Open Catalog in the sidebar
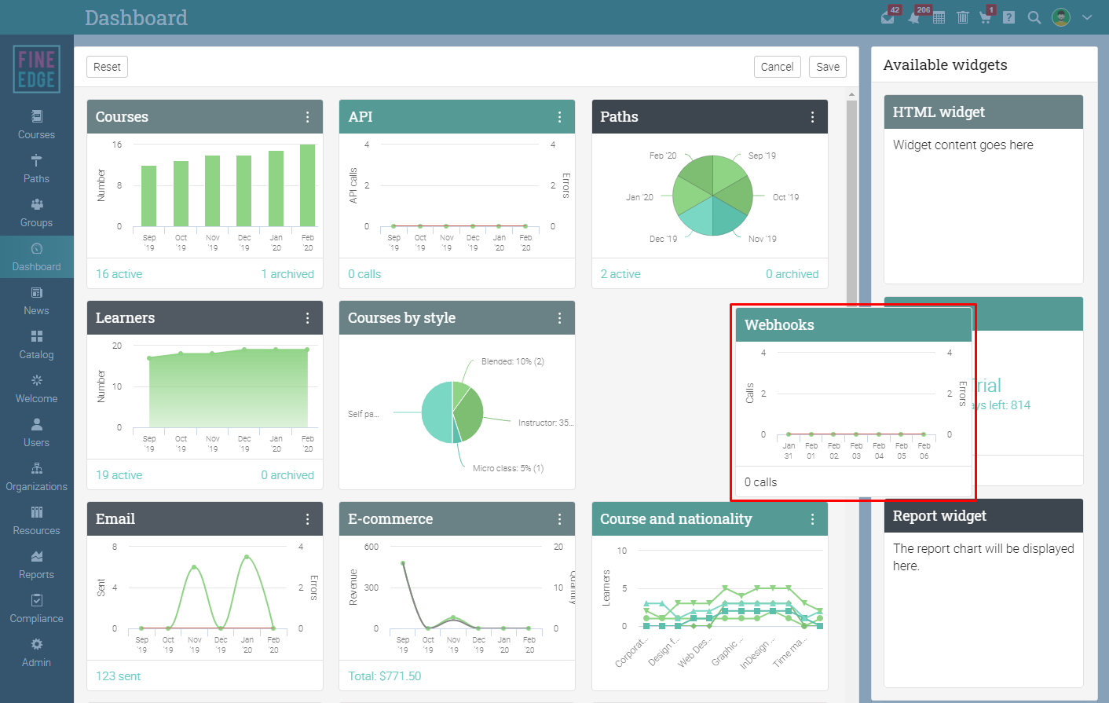Viewport: 1109px width, 703px height. [x=37, y=345]
